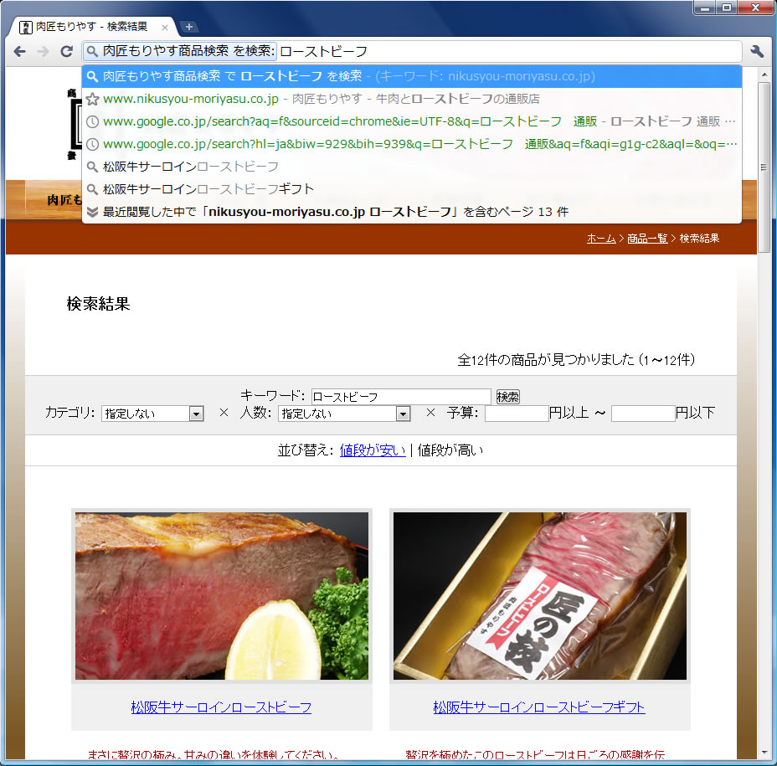The height and width of the screenshot is (766, 777).
Task: Click the browser Back arrow
Action: (x=19, y=51)
